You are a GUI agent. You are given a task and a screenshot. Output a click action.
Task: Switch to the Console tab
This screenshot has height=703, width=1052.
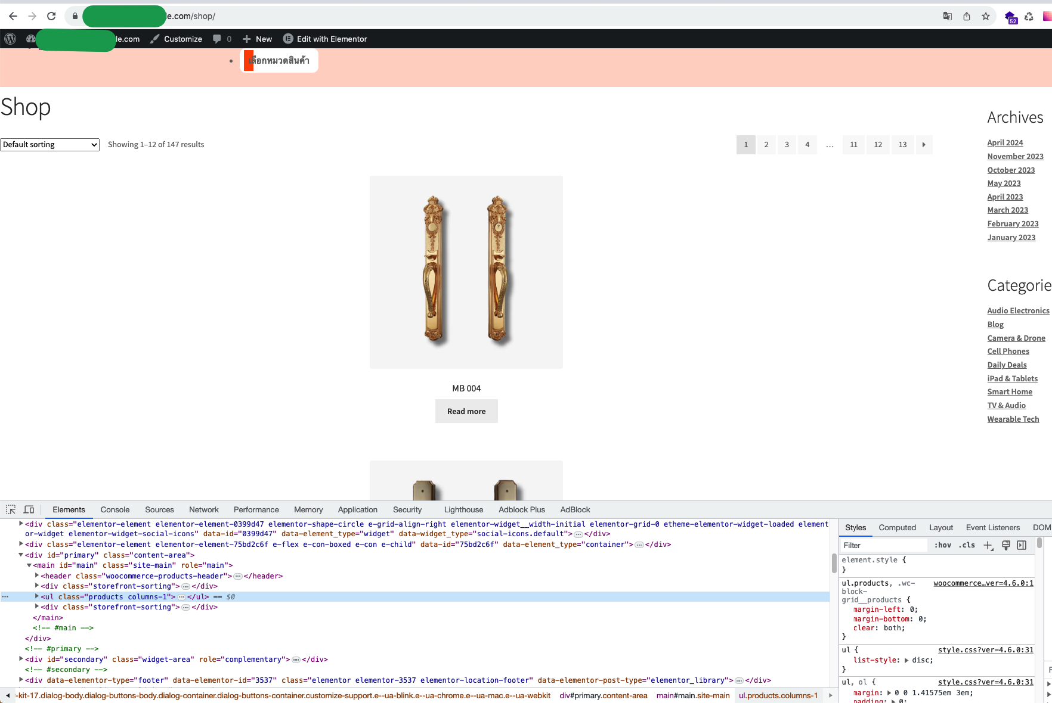coord(115,509)
